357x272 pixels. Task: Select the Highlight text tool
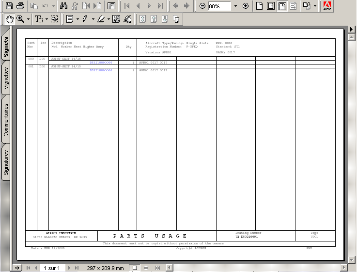click(101, 19)
